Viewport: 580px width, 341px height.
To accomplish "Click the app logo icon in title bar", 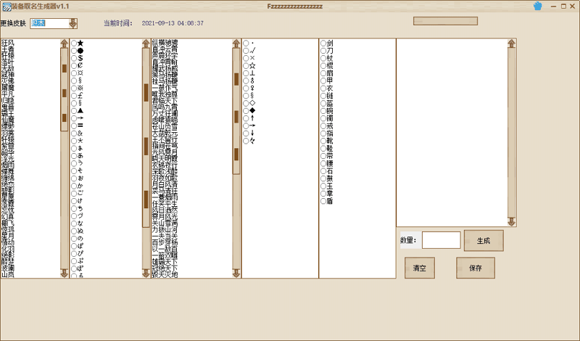I will pos(6,6).
